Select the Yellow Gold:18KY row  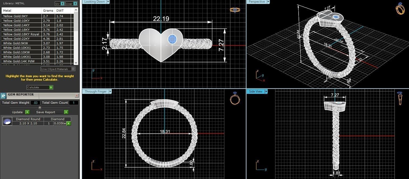click(37, 30)
